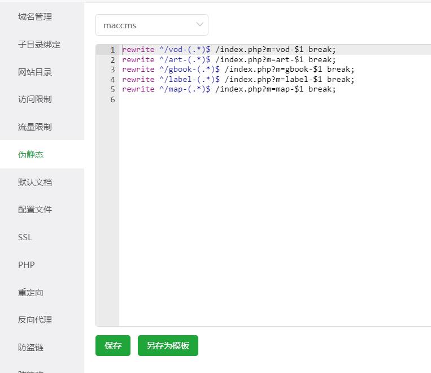Click the map rewrite rule line
Viewport: 431px width, 373px height.
229,89
